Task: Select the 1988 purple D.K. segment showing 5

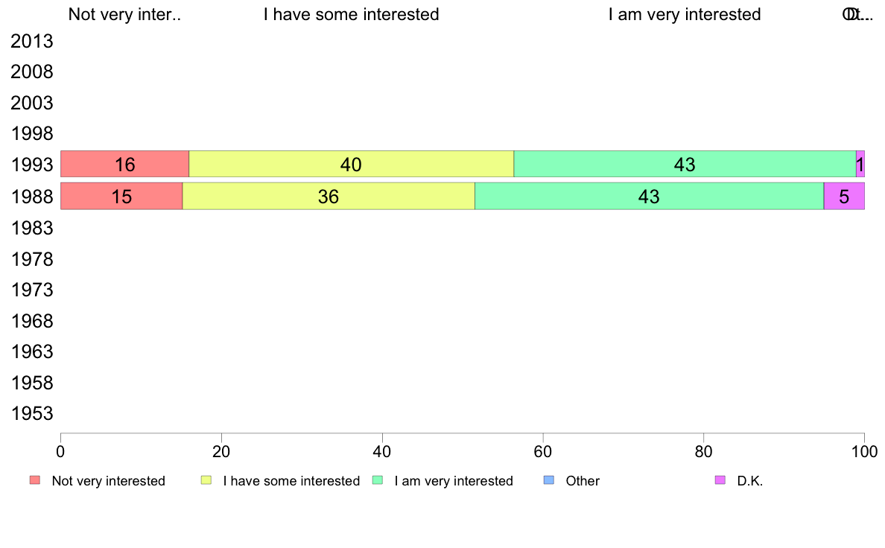Action: (x=844, y=197)
